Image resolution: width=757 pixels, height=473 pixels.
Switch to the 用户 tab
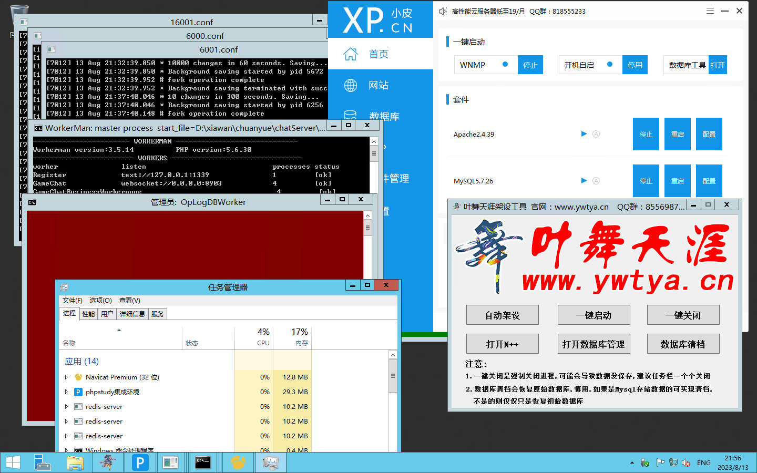(x=107, y=314)
